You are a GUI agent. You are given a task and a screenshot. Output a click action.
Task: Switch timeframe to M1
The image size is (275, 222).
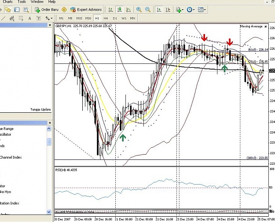61,18
